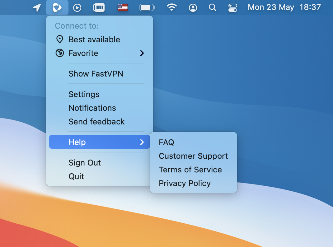Expand the Favorite submenu chevron
Screen dimensions: 333x247
[142, 53]
